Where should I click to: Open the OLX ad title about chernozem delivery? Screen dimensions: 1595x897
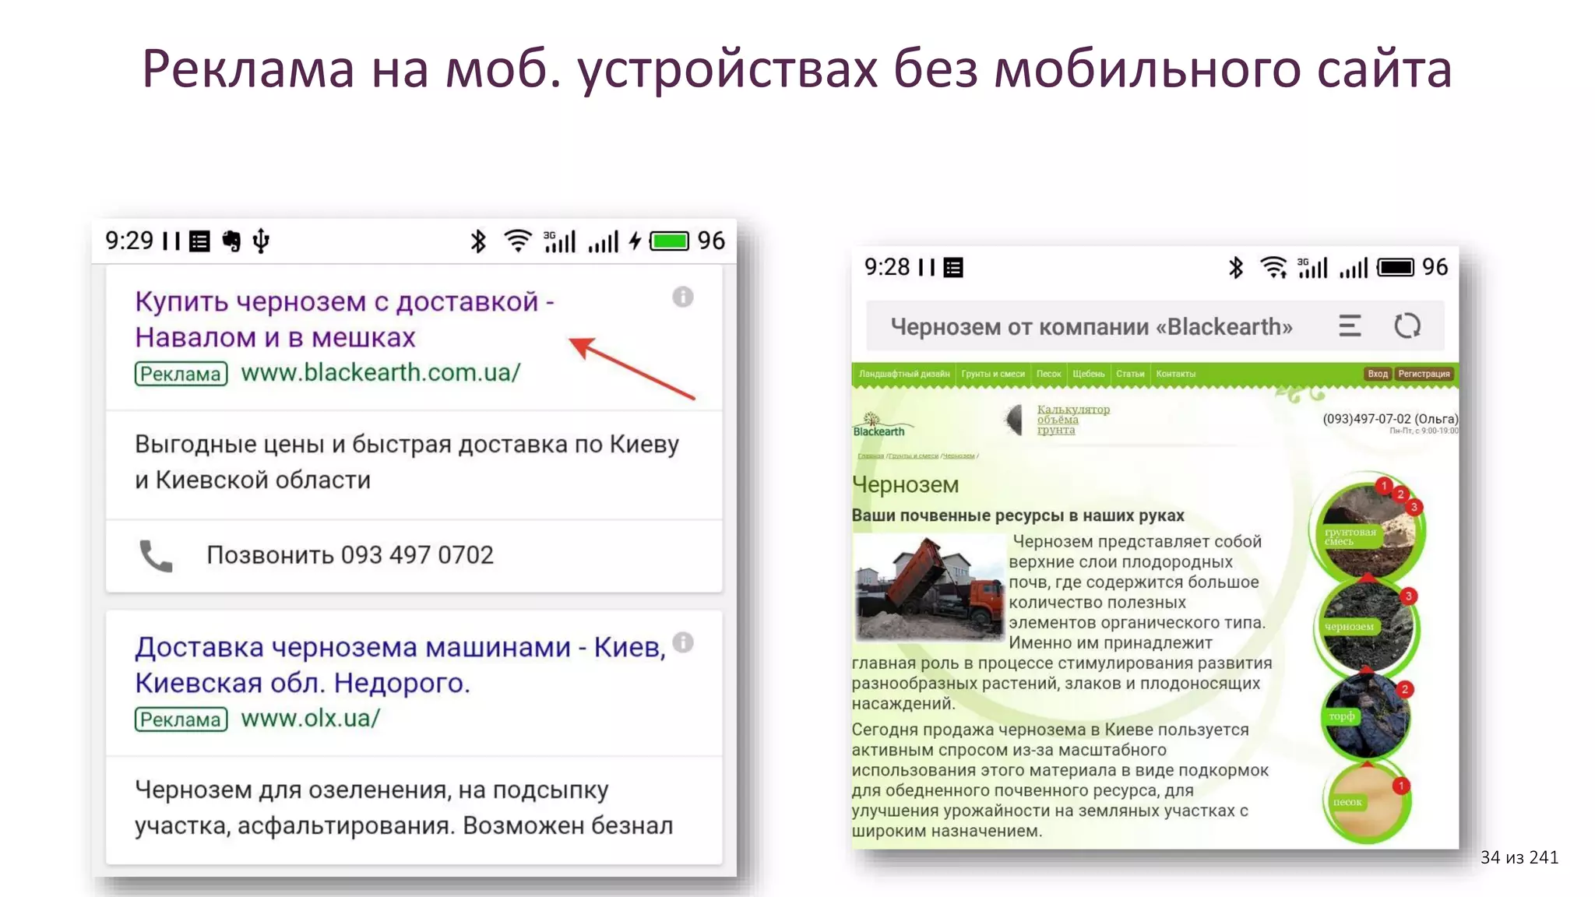(400, 665)
